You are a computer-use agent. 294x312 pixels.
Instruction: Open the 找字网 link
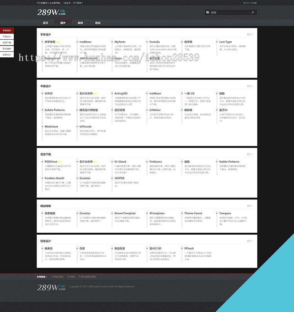click(x=188, y=42)
